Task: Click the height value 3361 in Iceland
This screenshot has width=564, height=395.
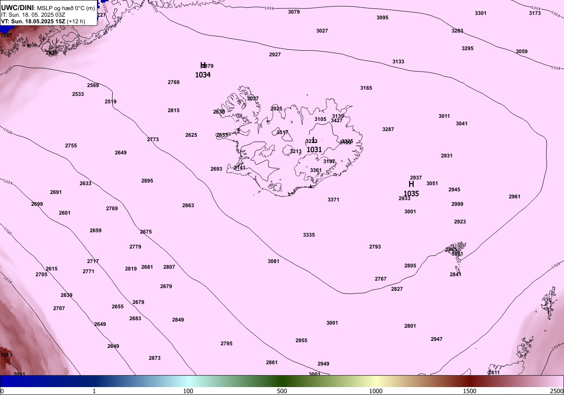Action: (x=316, y=170)
